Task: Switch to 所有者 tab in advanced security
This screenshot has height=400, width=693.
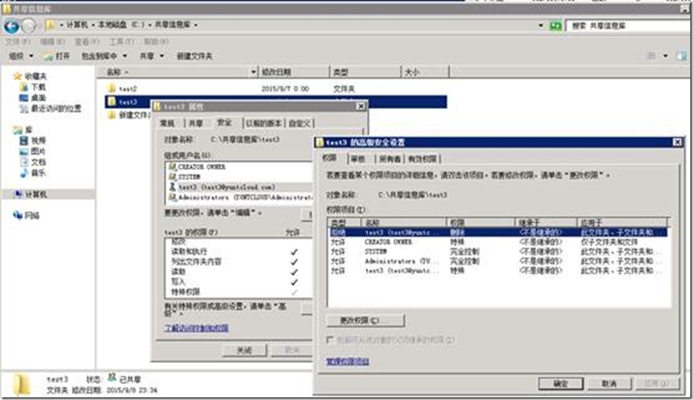Action: tap(390, 159)
